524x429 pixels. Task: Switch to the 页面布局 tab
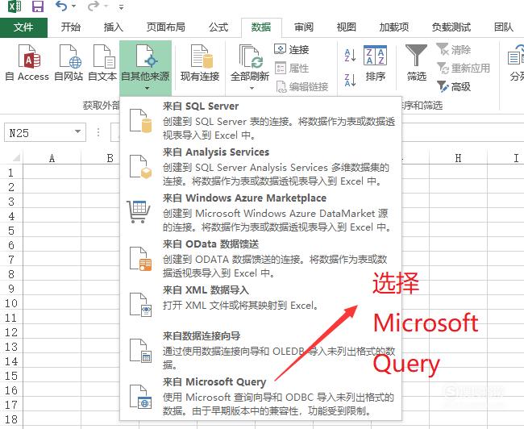pos(166,27)
